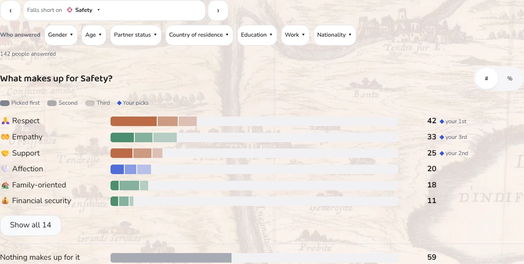Click the Second legend swatch

pos(52,103)
